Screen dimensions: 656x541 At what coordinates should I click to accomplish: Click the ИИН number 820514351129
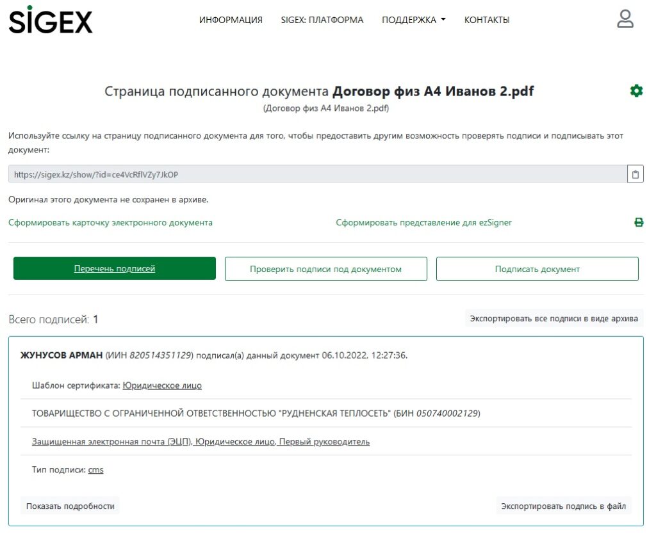coord(160,355)
